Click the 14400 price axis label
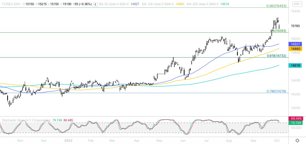 point(295,80)
